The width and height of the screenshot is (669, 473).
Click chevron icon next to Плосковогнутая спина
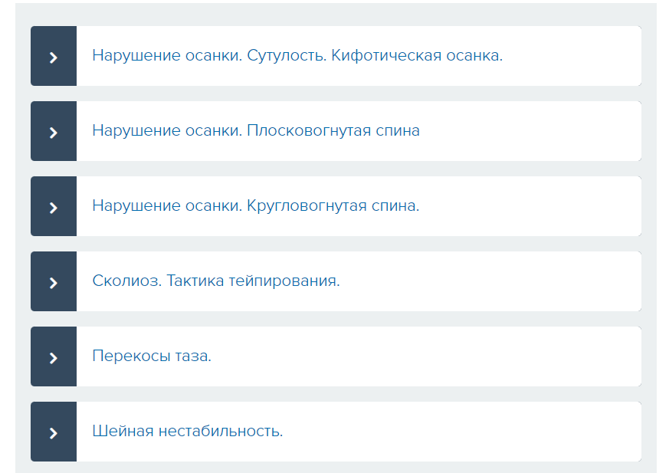[x=54, y=133]
